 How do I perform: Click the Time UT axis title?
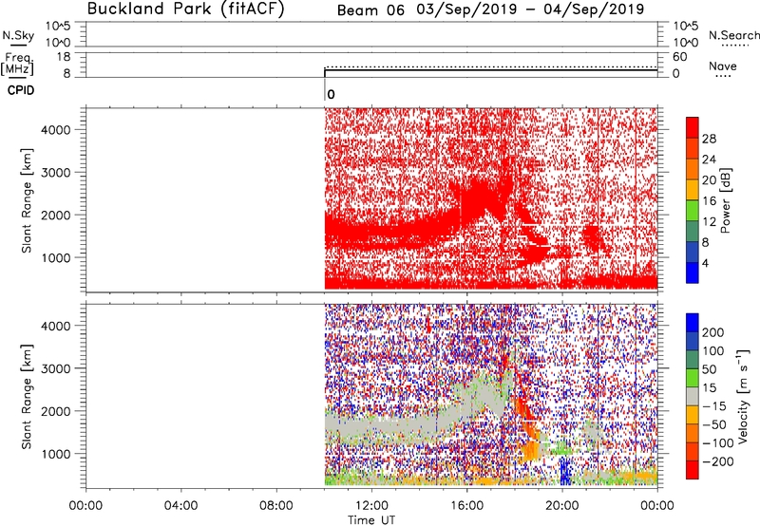tap(371, 520)
